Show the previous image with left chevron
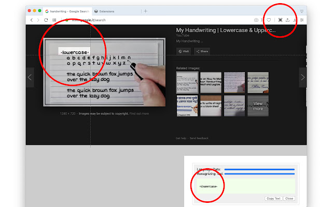Image resolution: width=332 pixels, height=207 pixels. [30, 78]
